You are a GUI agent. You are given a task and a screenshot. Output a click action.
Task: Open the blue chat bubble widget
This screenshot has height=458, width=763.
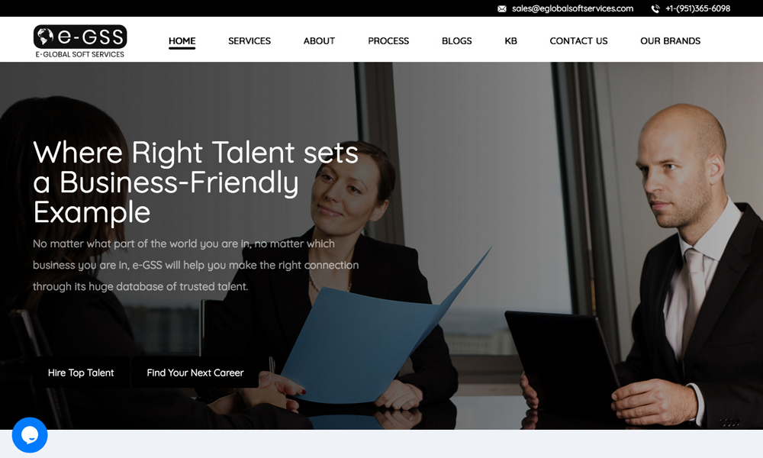point(30,435)
